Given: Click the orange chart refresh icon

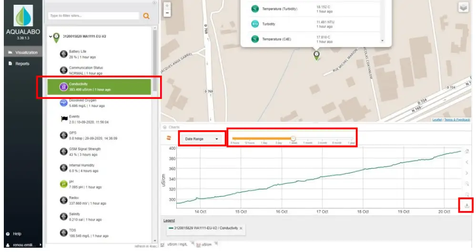Looking at the screenshot, I should [x=169, y=138].
